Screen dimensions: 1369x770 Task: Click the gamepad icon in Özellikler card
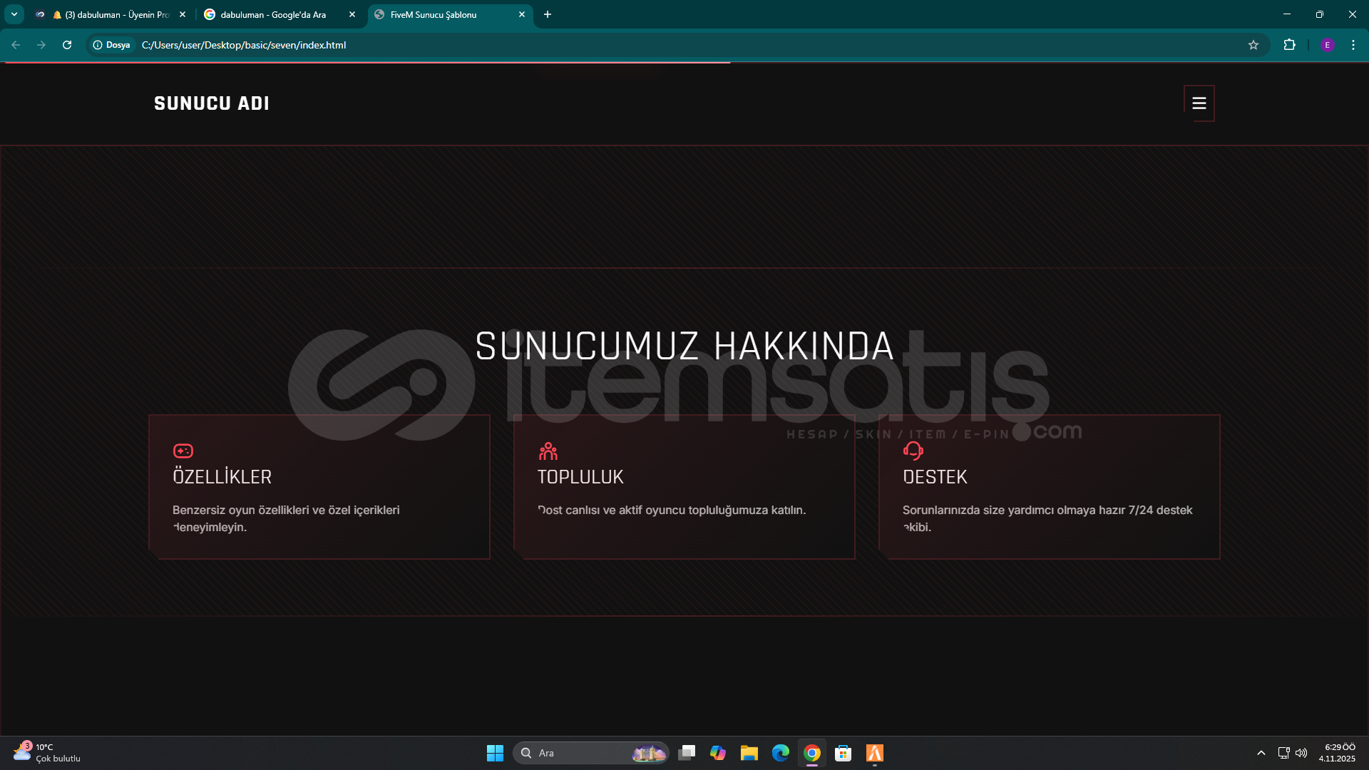[183, 451]
